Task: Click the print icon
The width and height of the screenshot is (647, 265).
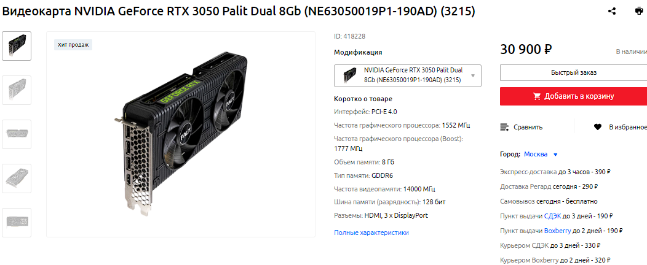Action: pos(639,11)
